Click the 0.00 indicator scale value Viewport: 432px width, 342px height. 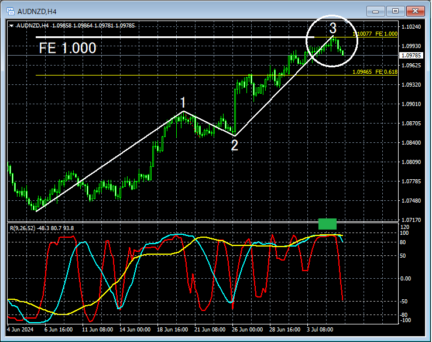[406, 279]
